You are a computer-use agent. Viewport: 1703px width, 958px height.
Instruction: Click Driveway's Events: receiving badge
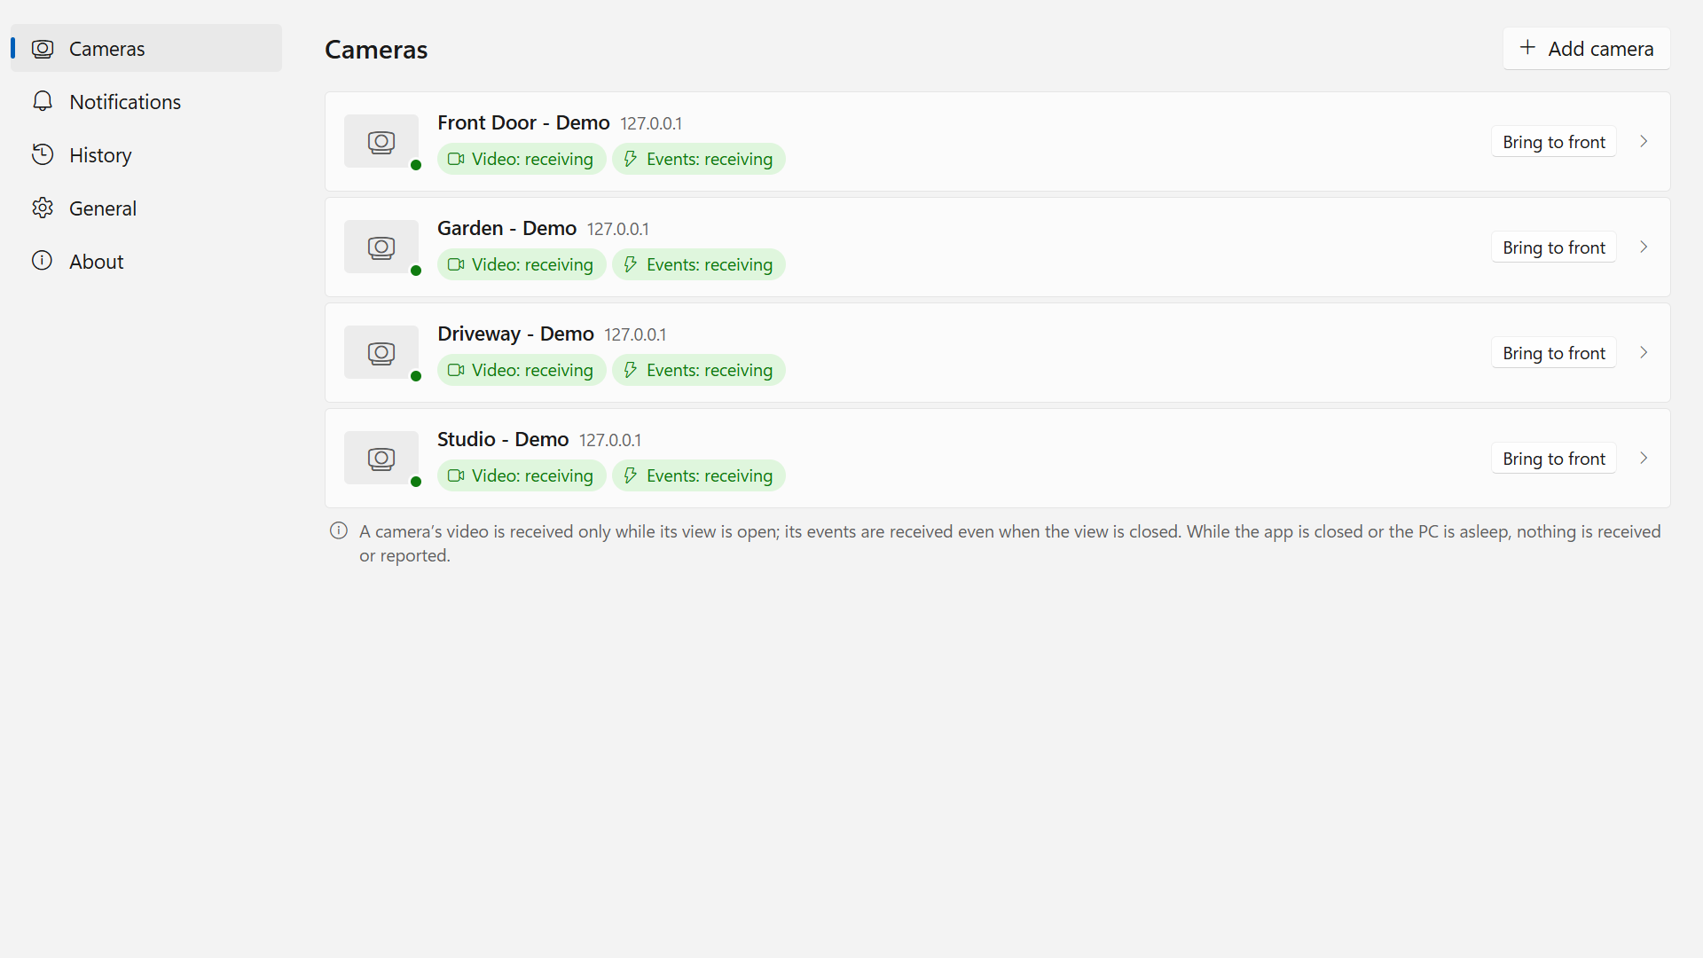click(x=699, y=370)
